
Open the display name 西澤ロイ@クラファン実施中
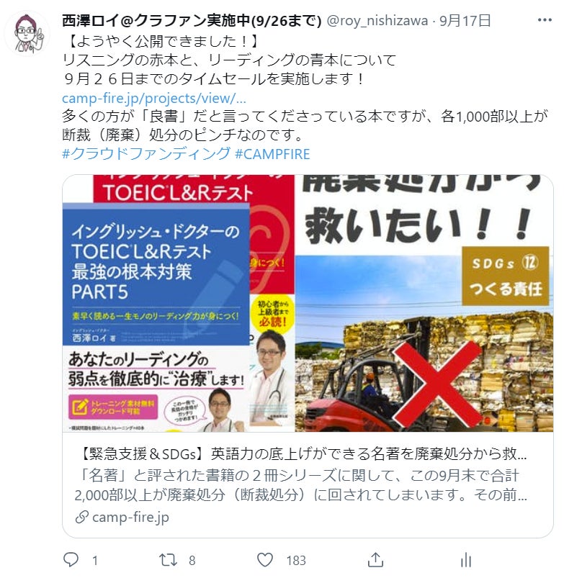(192, 21)
